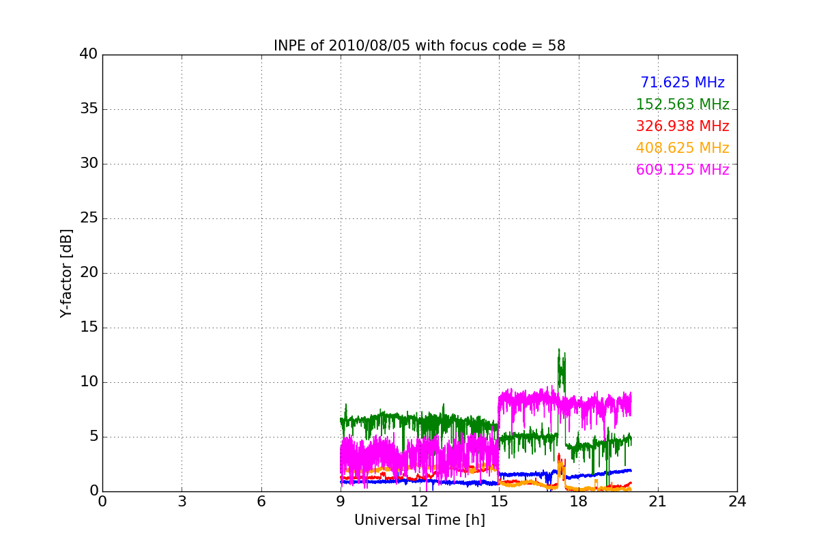Click the x-axis tick label 15

click(x=499, y=502)
